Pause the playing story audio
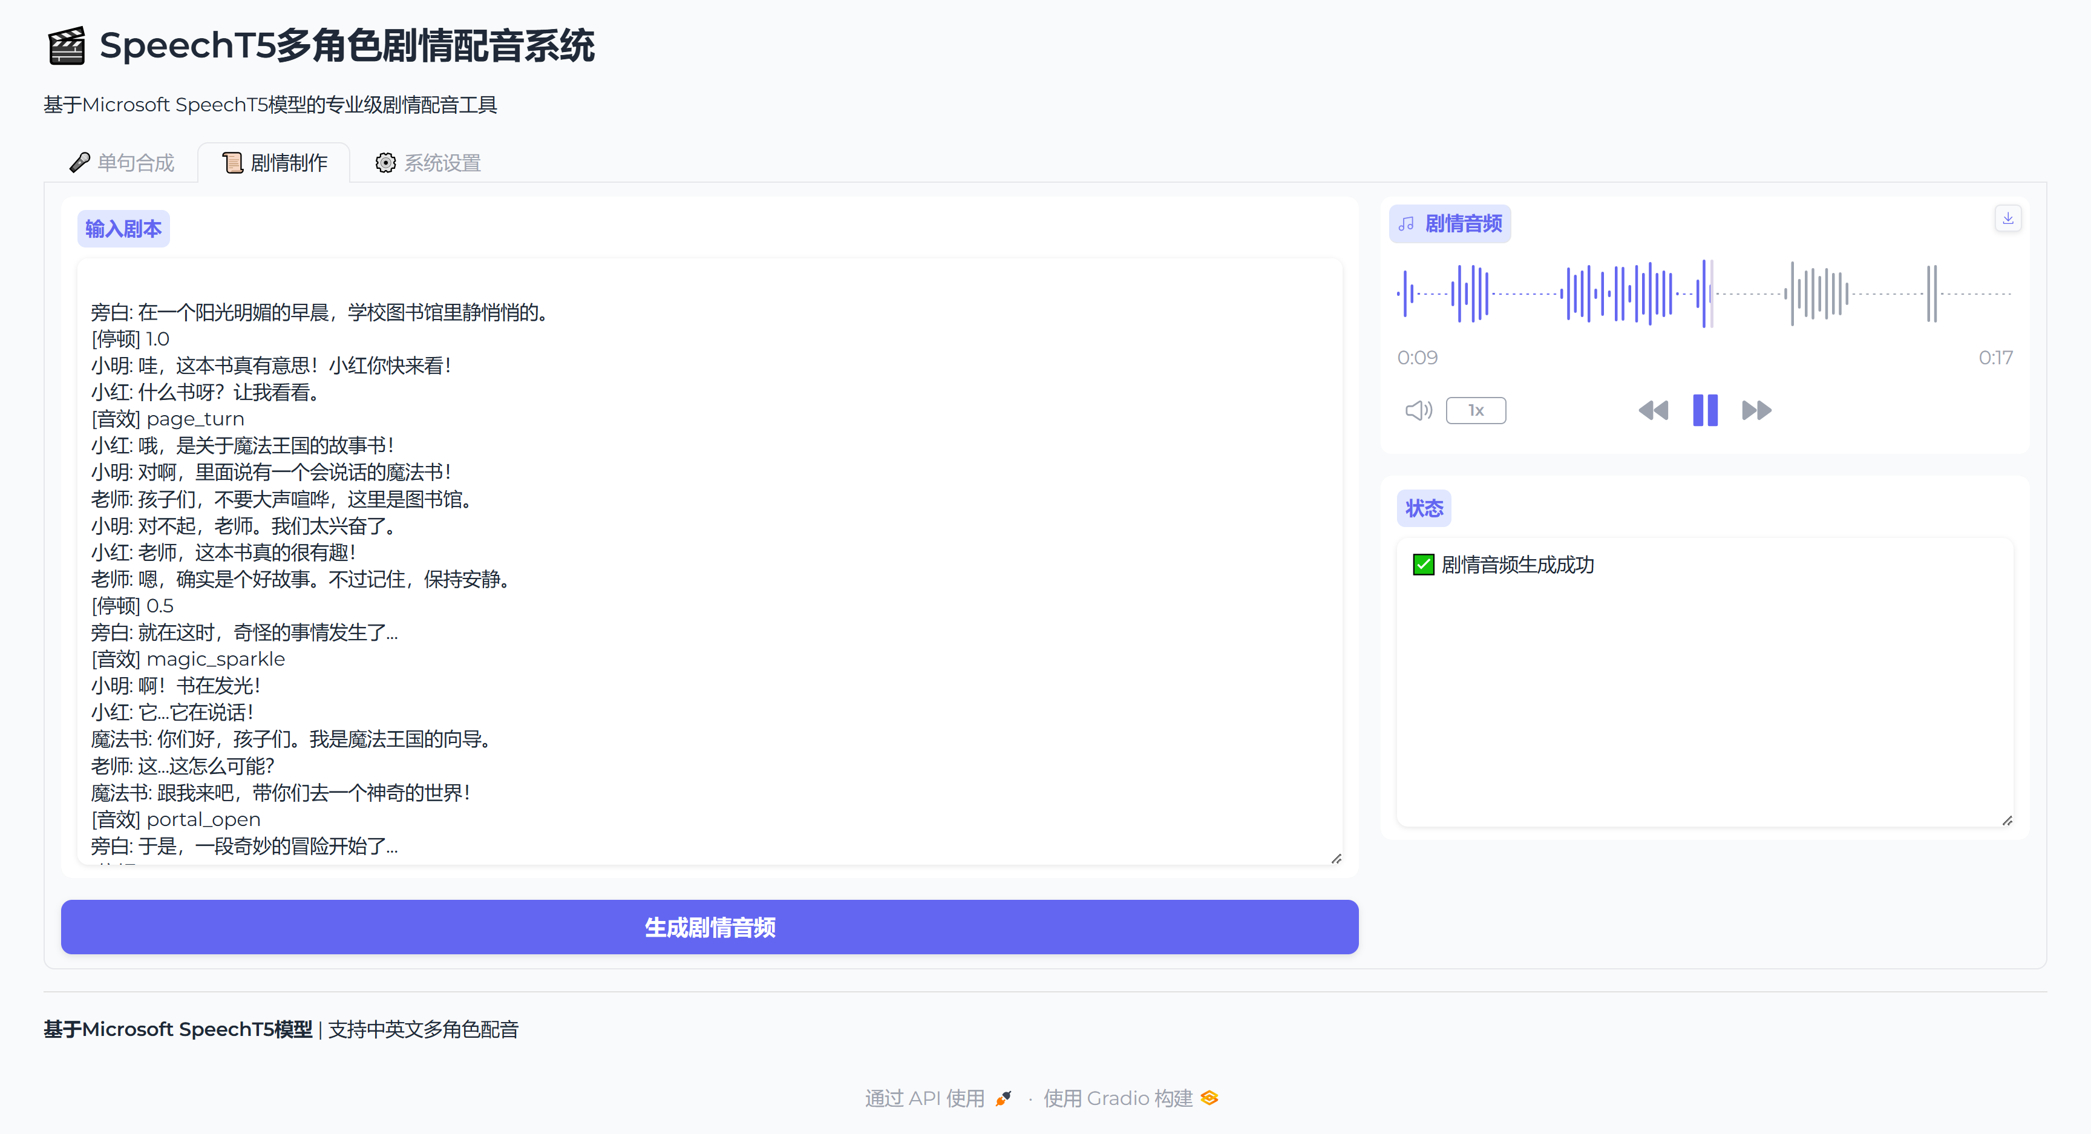Screen dimensions: 2091x1134 click(x=1704, y=411)
